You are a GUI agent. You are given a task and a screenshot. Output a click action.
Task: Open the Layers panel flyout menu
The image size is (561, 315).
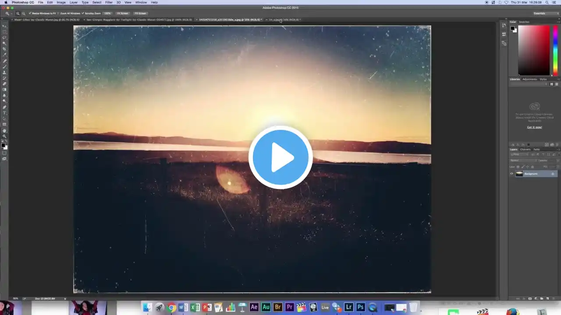point(558,150)
